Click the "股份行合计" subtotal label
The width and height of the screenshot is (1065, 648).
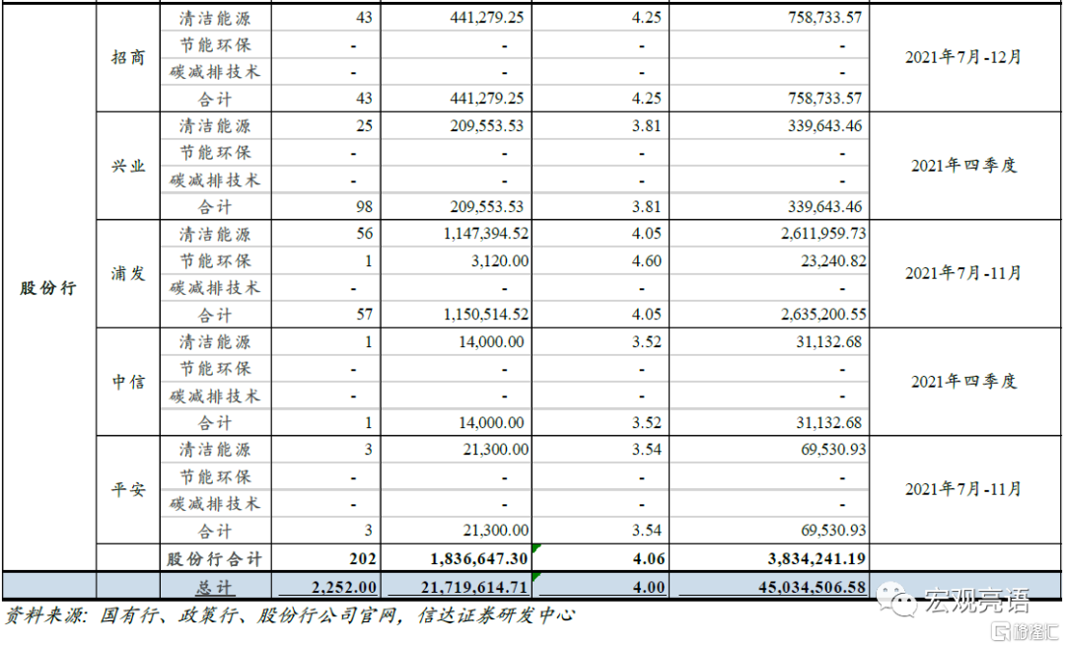215,559
